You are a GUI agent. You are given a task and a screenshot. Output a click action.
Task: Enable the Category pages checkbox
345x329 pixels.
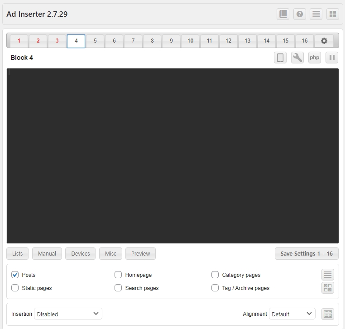215,275
